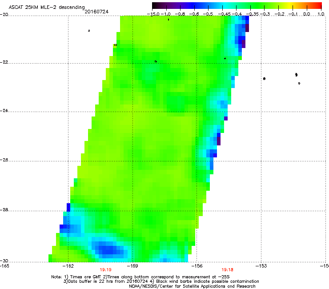Click the -28 latitude axis label
The width and height of the screenshot is (329, 289).
point(4,210)
